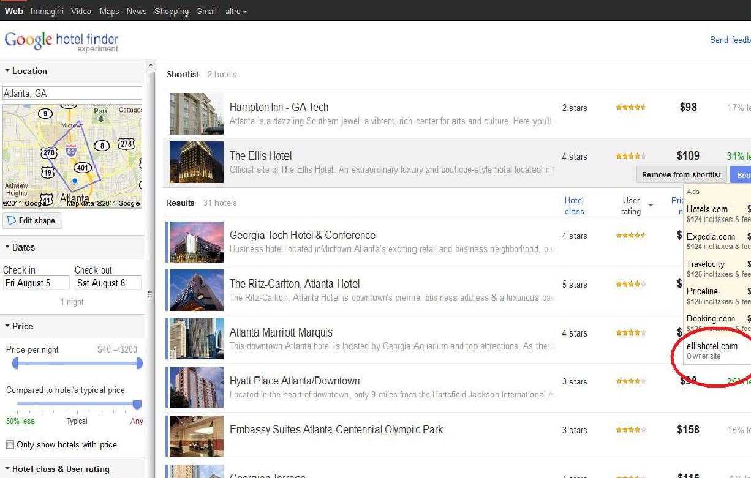Select Atlanta Marriott Marquis name
The width and height of the screenshot is (751, 478).
[281, 333]
